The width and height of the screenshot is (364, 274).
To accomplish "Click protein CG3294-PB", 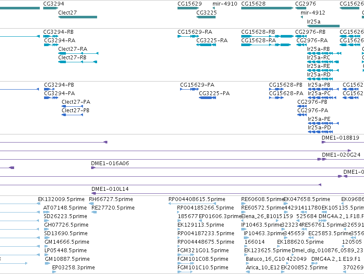I will (x=50, y=89).
